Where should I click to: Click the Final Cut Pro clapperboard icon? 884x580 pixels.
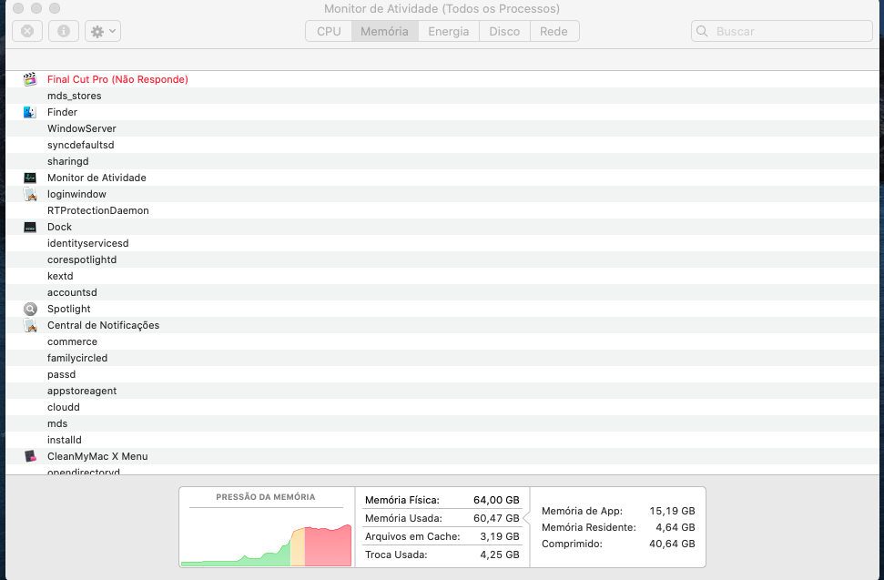pos(30,79)
